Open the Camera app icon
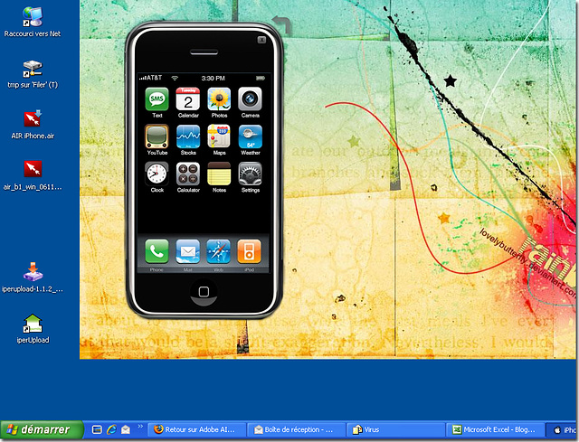This screenshot has height=442, width=579. tap(250, 99)
